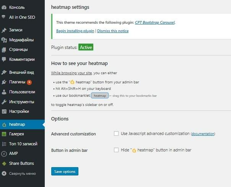Open Внешний вид menu item

(22, 72)
